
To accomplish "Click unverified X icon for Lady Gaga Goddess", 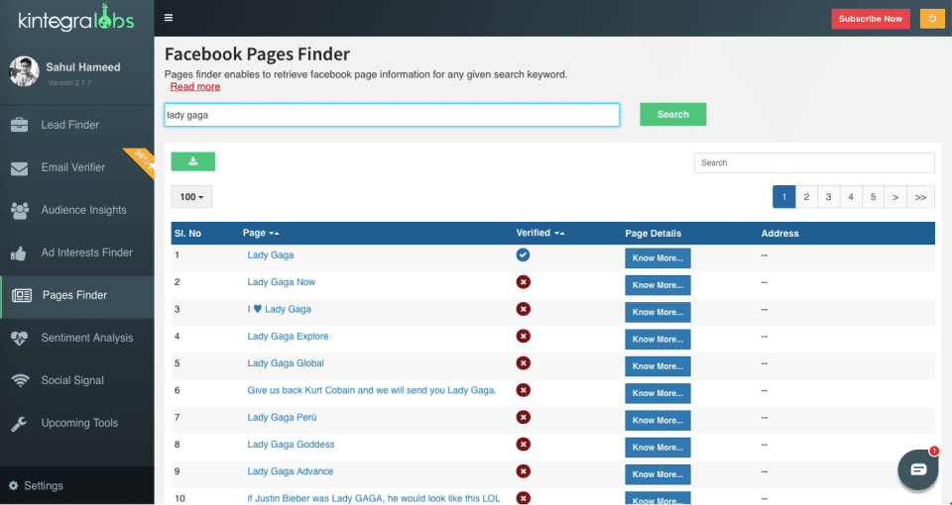I will [523, 445].
